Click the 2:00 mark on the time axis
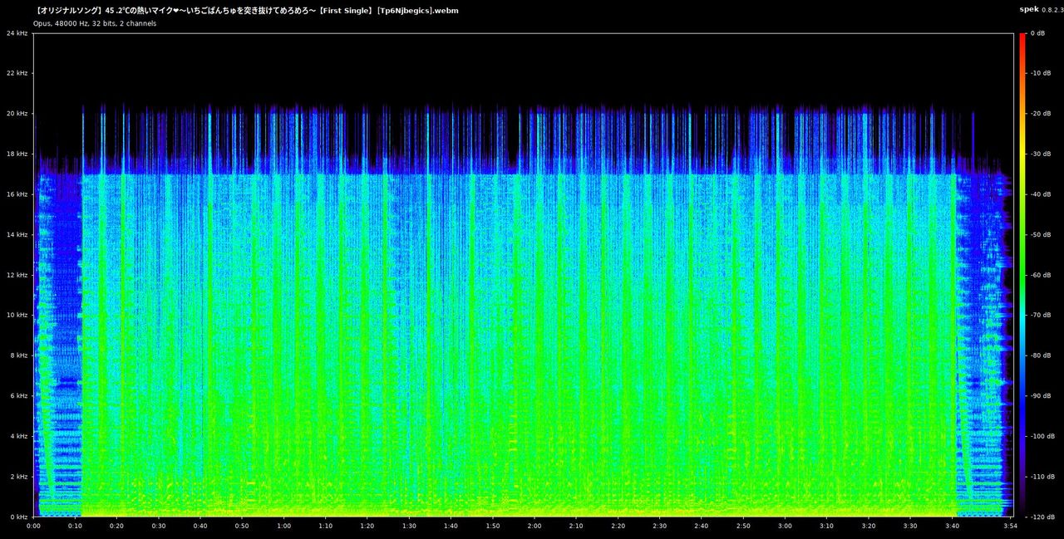 [535, 526]
